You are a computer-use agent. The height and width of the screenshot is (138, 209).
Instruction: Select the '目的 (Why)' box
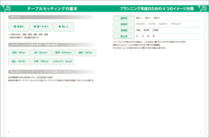coord(19,53)
